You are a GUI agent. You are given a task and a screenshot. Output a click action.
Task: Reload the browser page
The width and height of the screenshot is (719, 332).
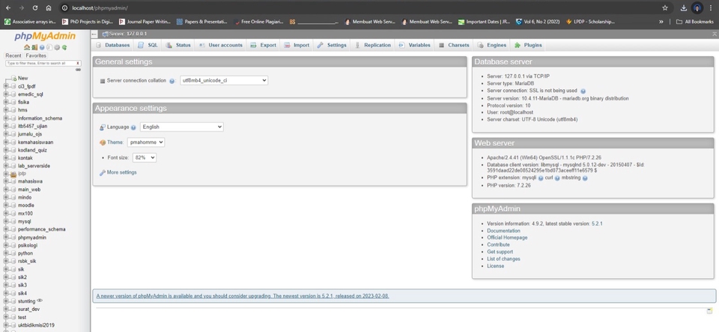coord(35,7)
